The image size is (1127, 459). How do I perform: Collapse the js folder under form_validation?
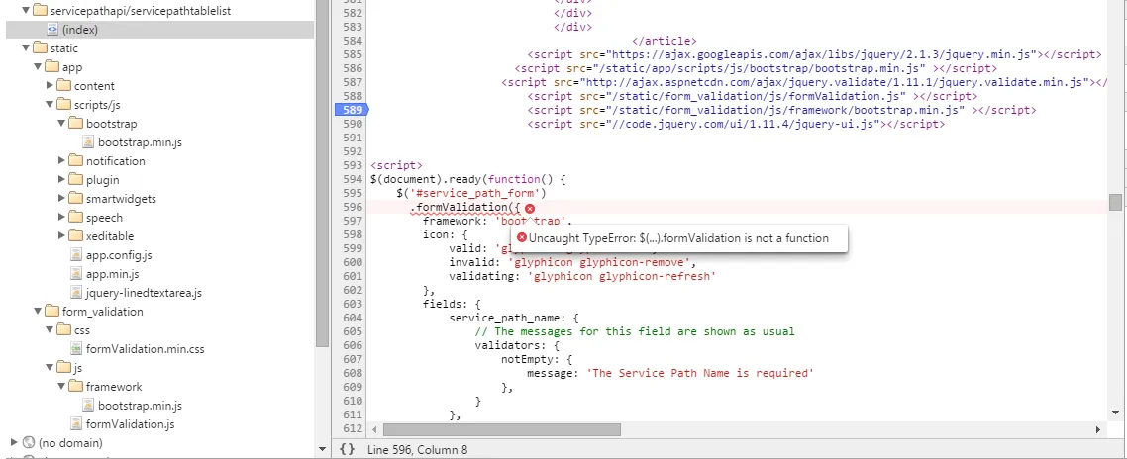click(x=50, y=367)
